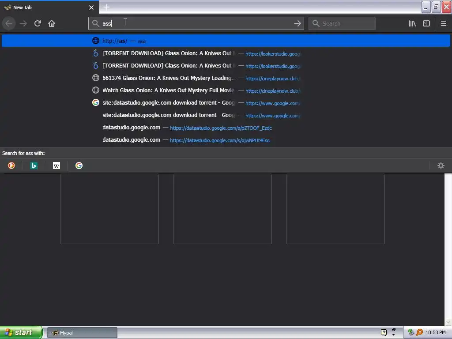Open the Windows start menu
452x339 pixels.
[21, 332]
